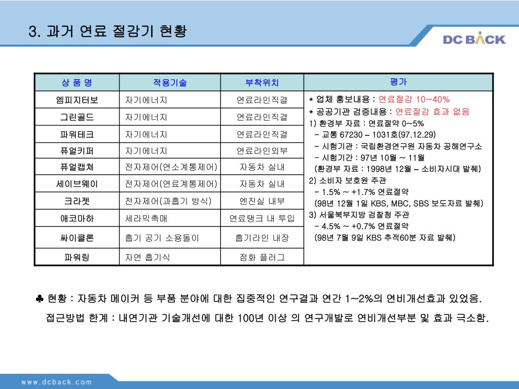
Task: Select the product cell '퓨얼키퍼'
Action: click(x=77, y=151)
